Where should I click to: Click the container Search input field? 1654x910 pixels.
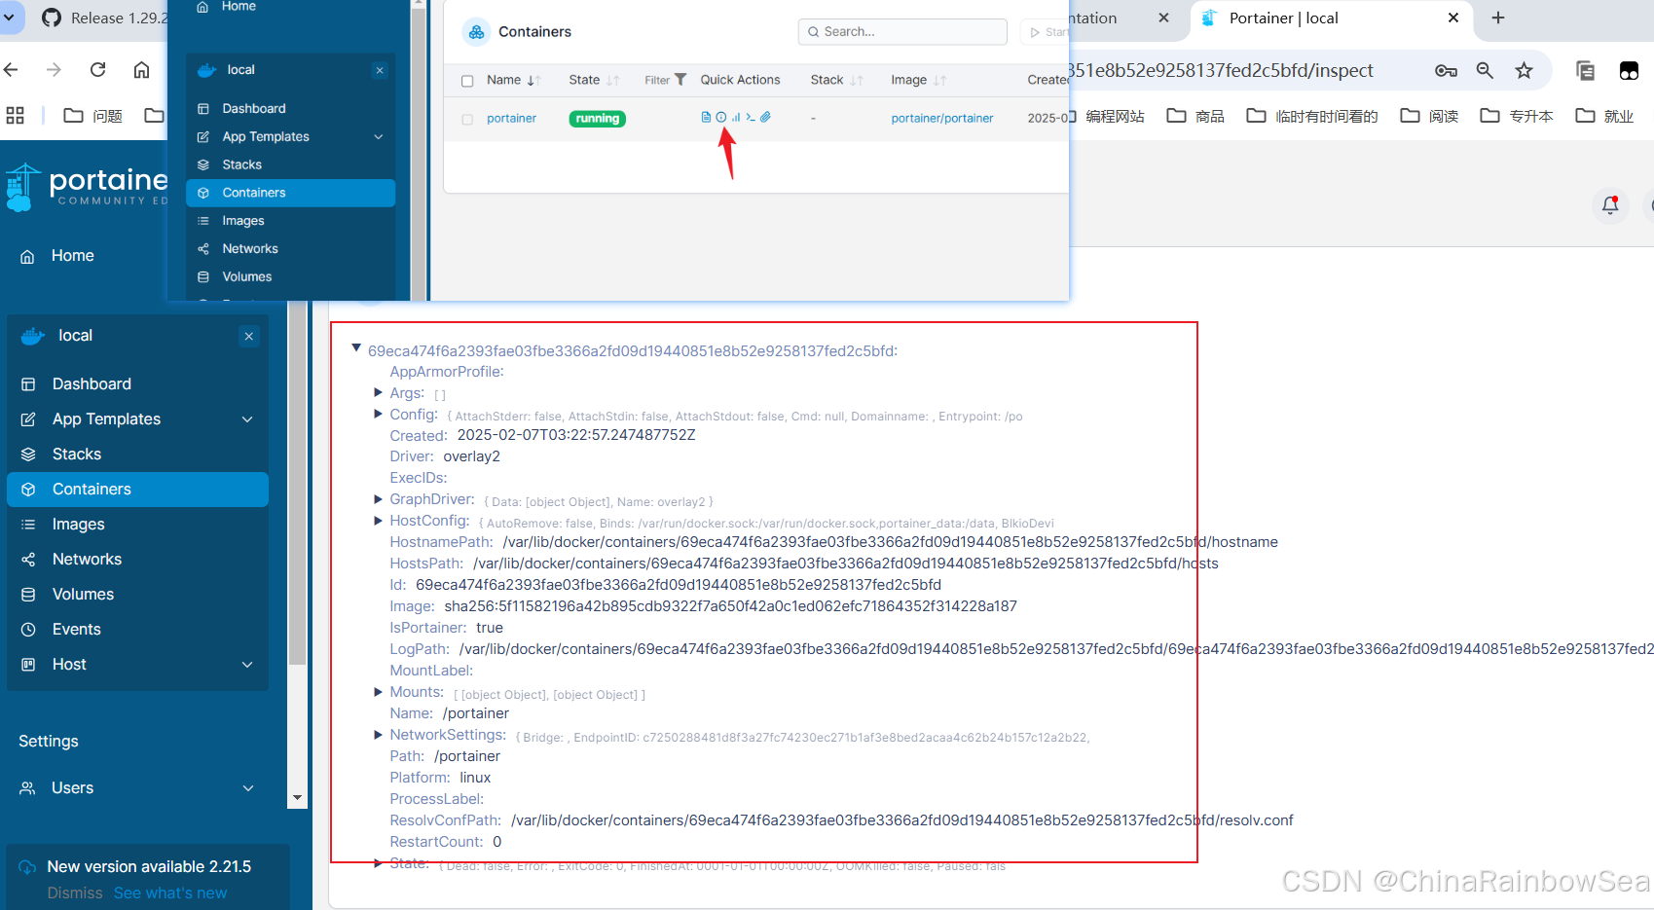902,32
